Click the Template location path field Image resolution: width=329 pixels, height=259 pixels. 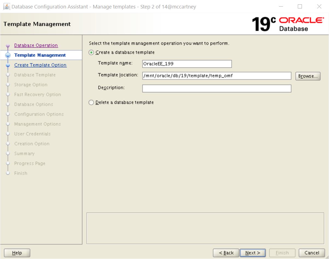point(217,76)
